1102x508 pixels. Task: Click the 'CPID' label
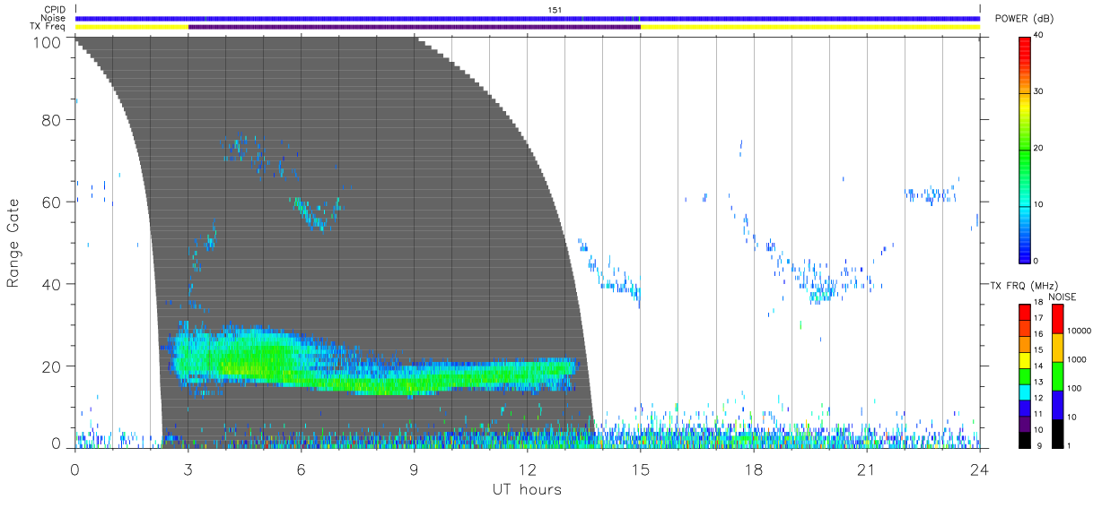(55, 10)
